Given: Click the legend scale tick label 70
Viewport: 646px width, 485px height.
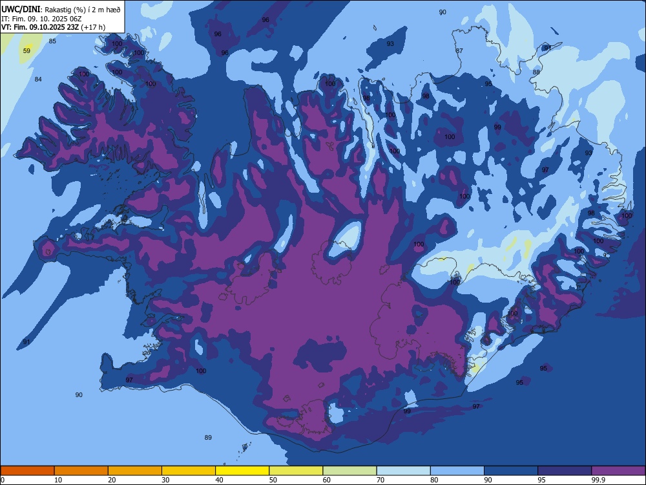Looking at the screenshot, I should pyautogui.click(x=380, y=480).
